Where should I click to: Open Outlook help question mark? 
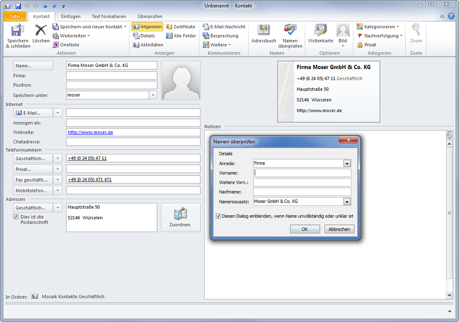click(x=451, y=16)
